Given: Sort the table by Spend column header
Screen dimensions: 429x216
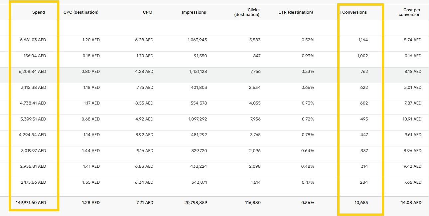Looking at the screenshot, I should click(39, 12).
